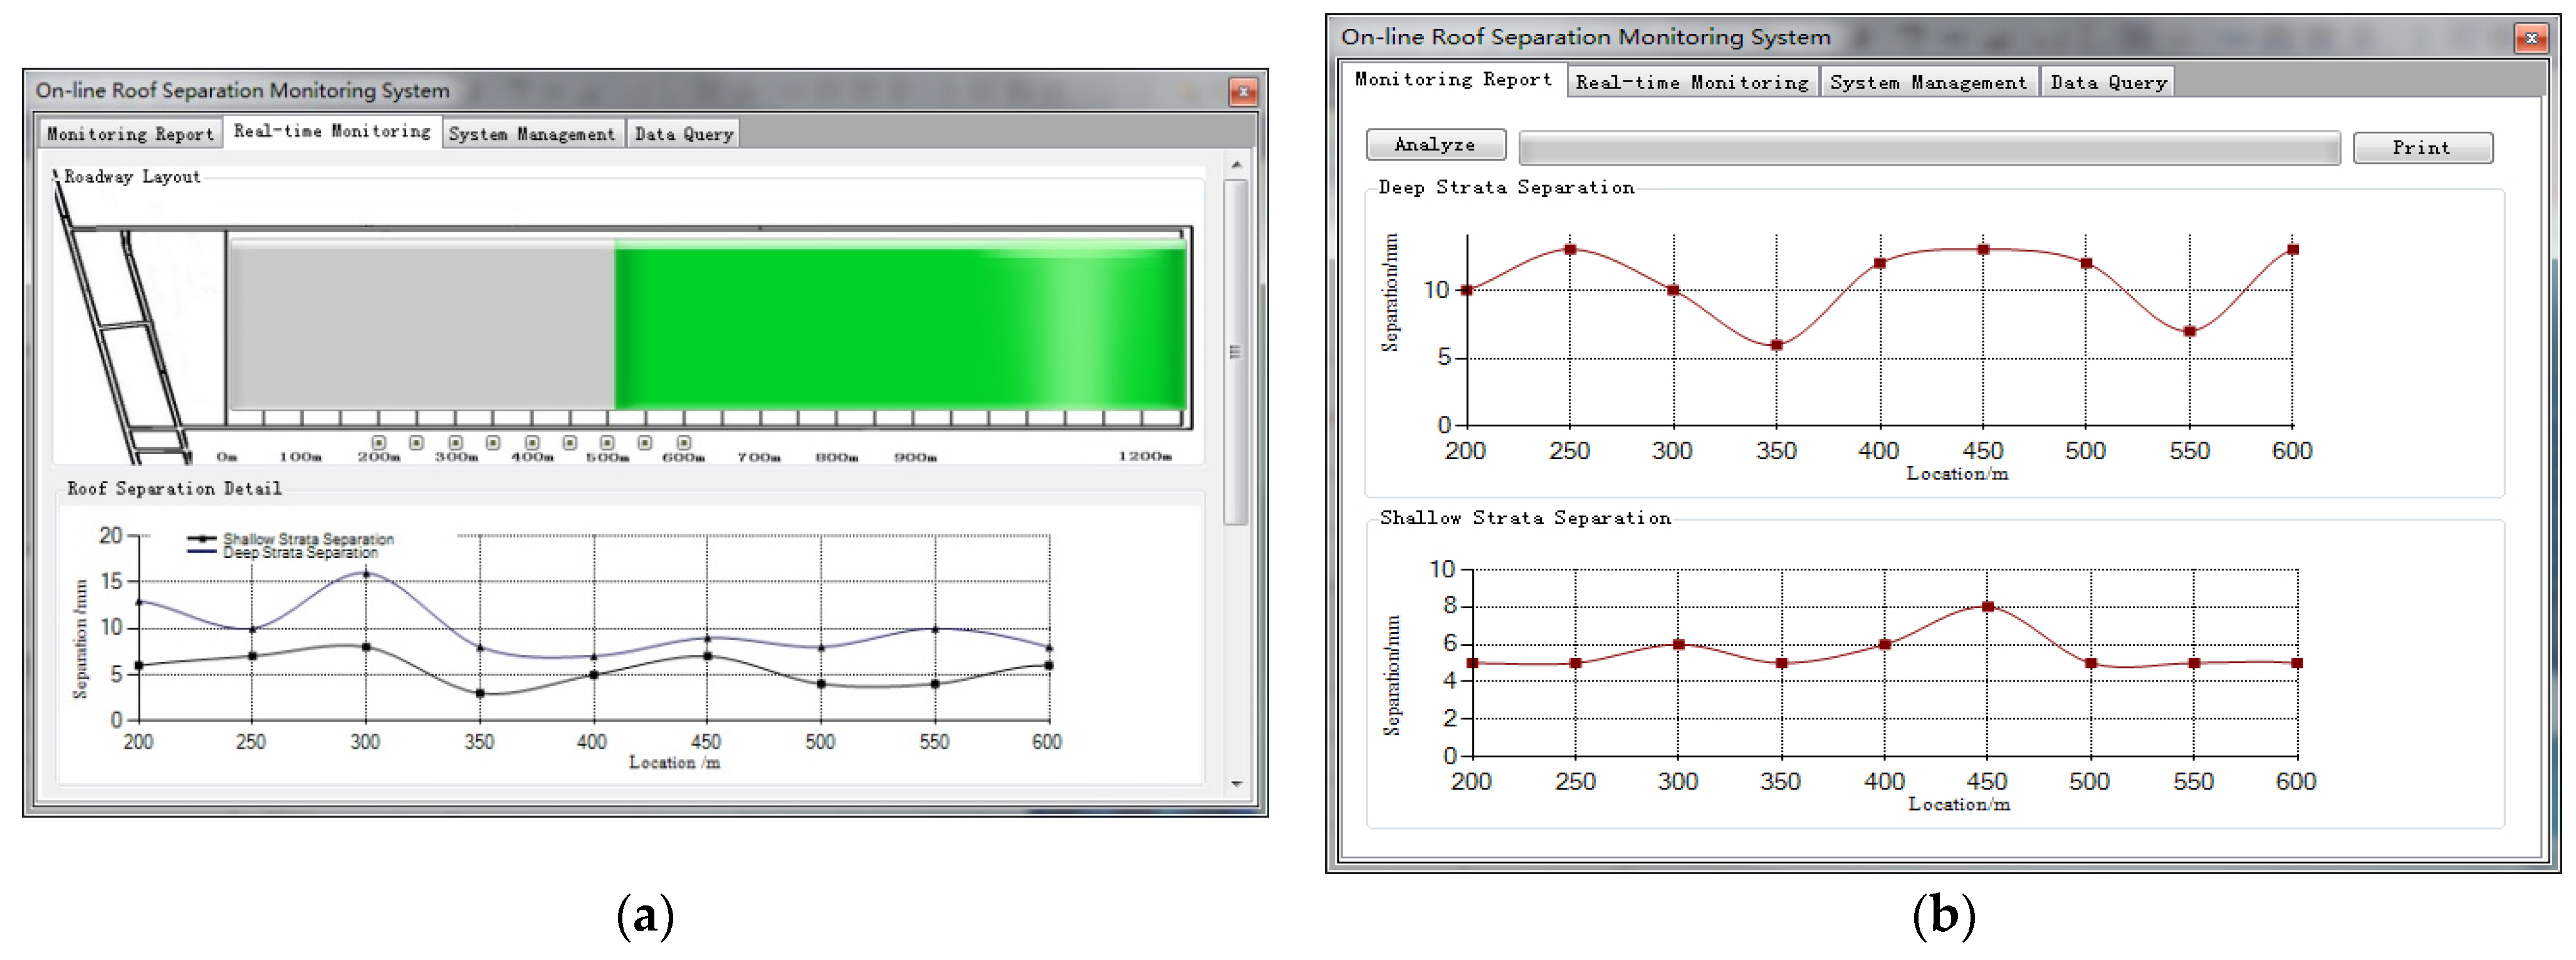Click the sensor icon above 600m
Screen dimensions: 2576x960
click(x=684, y=442)
